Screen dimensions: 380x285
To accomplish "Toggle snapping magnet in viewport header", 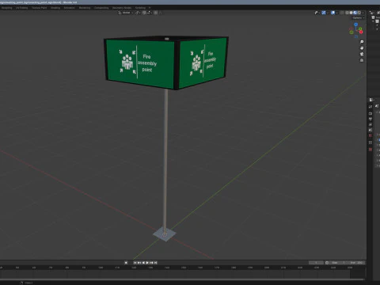I will click(144, 13).
